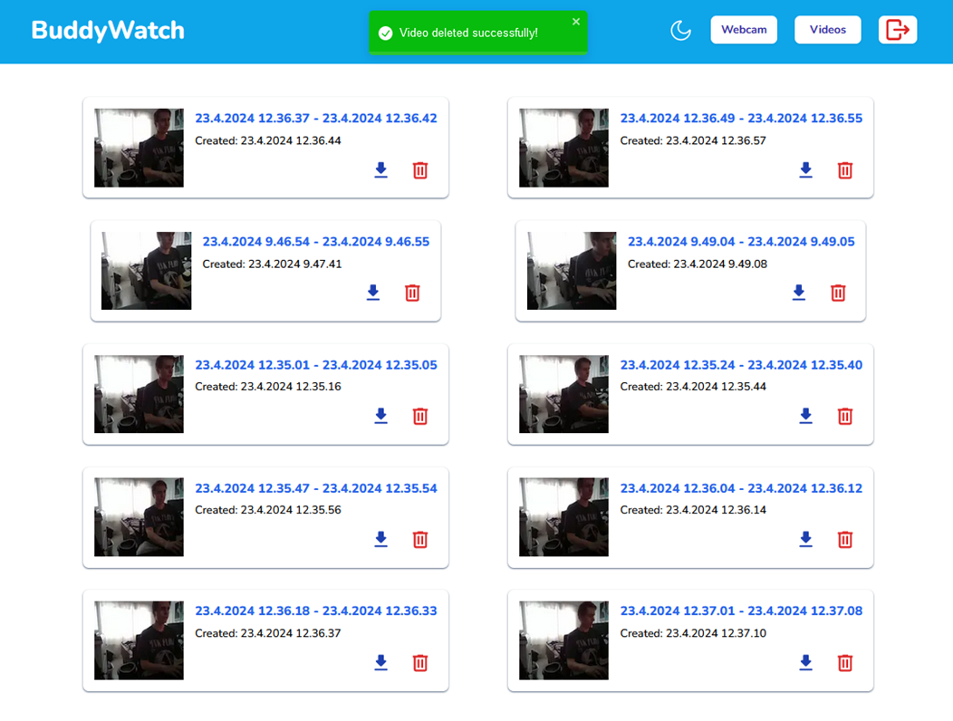Download the 9.46.54 - 9.46.55 video

click(373, 293)
